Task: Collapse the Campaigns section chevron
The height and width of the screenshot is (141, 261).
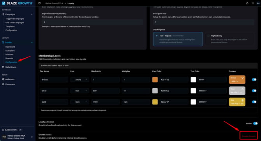Action: click(x=32, y=14)
